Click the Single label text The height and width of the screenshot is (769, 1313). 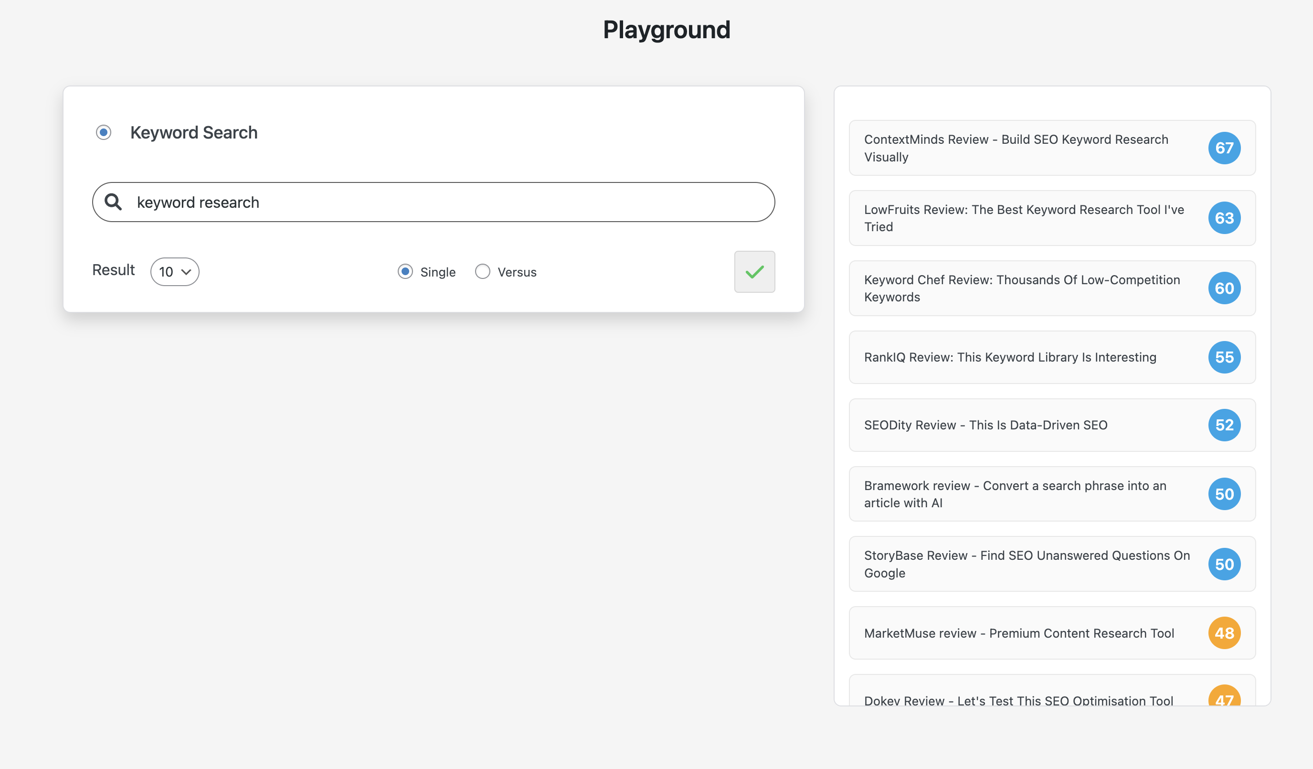pyautogui.click(x=438, y=272)
